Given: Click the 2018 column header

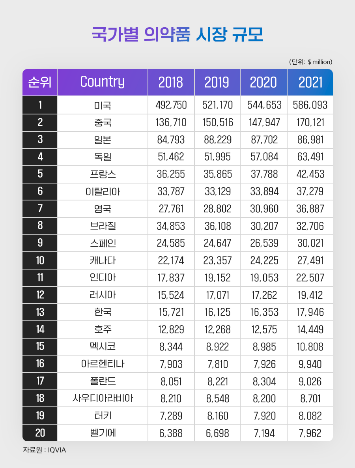Looking at the screenshot, I should coord(171,82).
